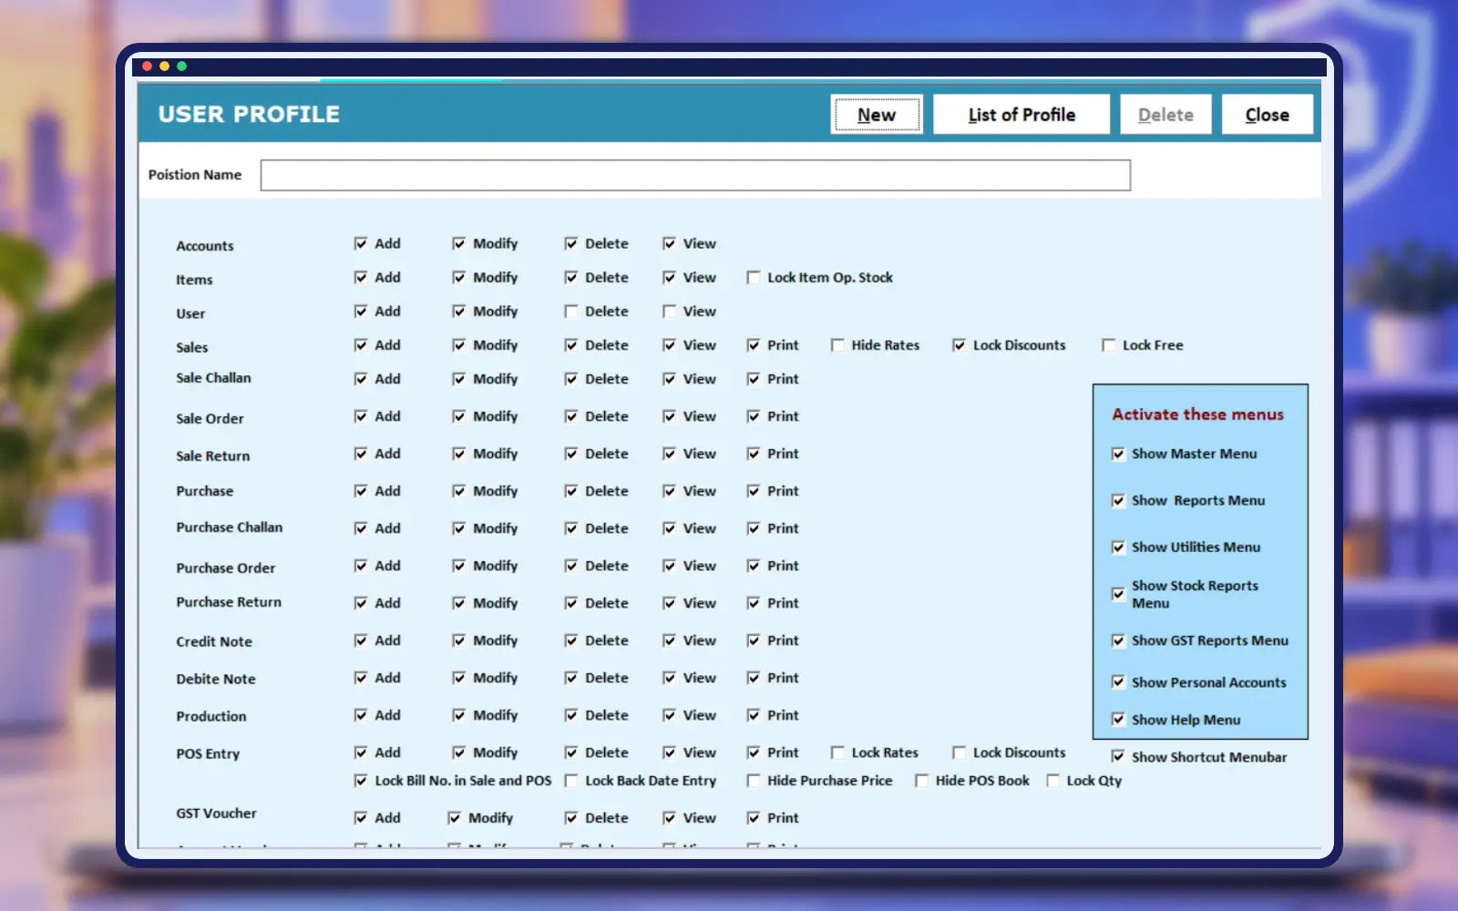Enable Lock Qty checkbox
The width and height of the screenshot is (1458, 911).
(x=1052, y=781)
